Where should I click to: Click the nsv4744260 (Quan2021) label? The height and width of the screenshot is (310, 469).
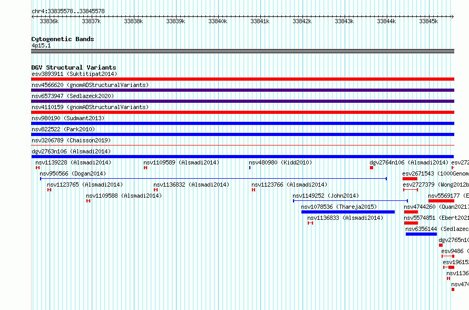(436, 207)
